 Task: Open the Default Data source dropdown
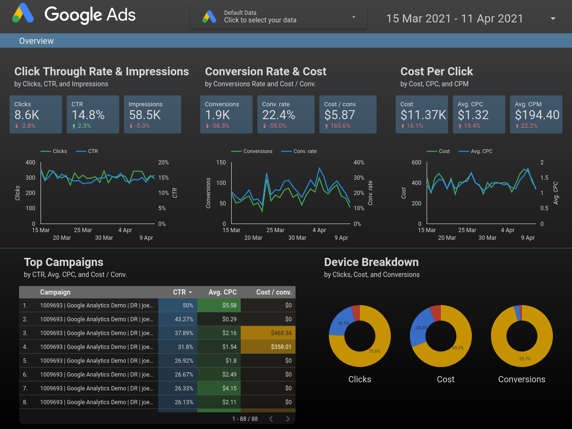click(353, 17)
